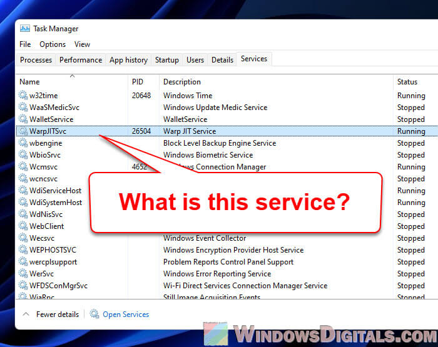Screen dimensions: 438x347
Task: Click the gear icon beside WdiServiceHost
Action: pyautogui.click(x=23, y=191)
